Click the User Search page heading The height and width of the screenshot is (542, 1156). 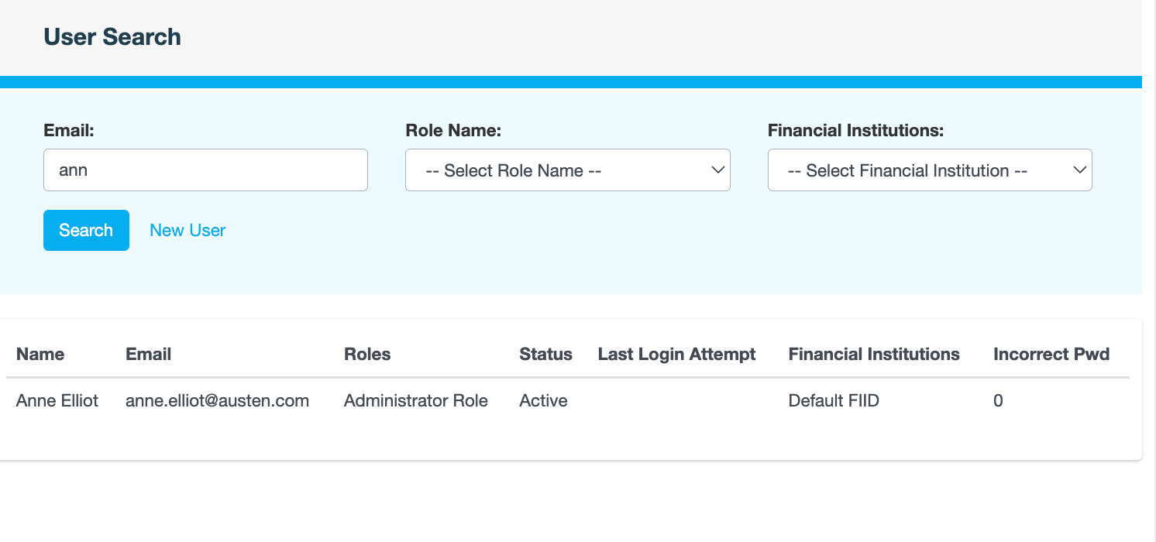[112, 37]
